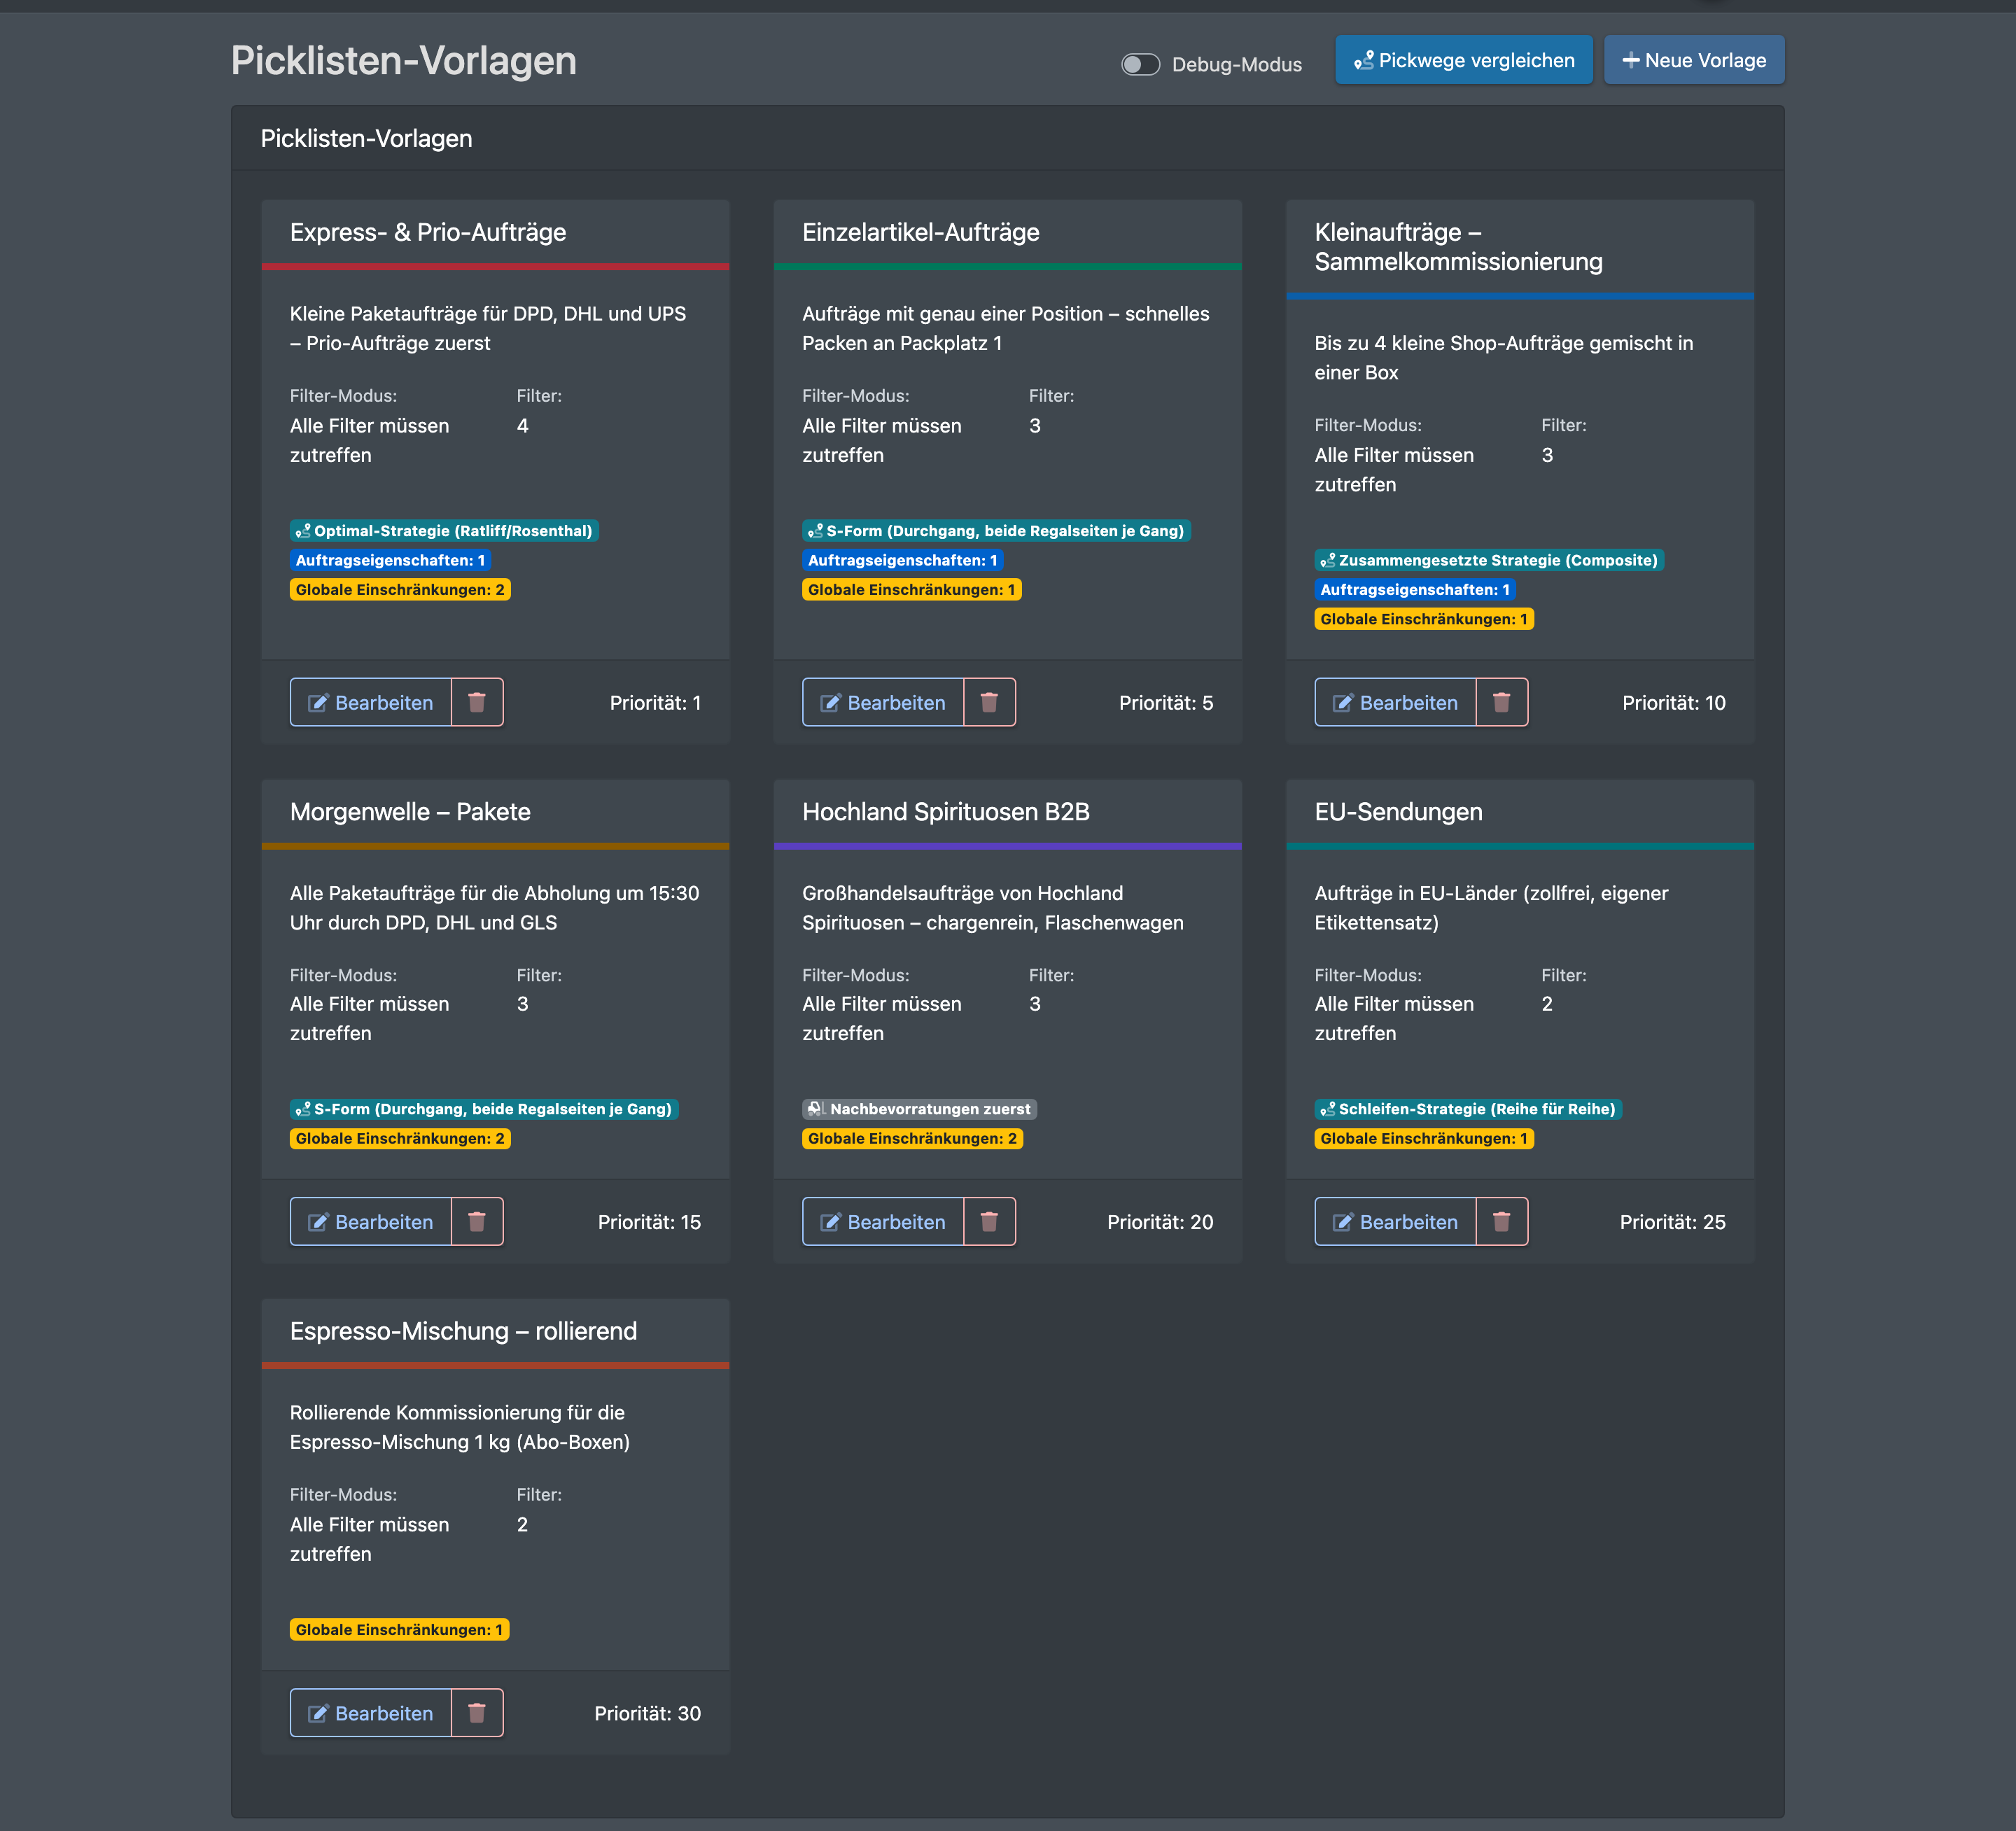Click Globale Einschränkungen: 2 in Hochland card
Image resolution: width=2016 pixels, height=1831 pixels.
click(912, 1138)
